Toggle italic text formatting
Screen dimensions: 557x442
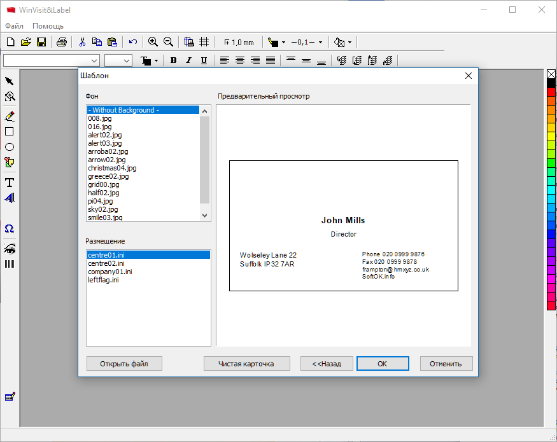[188, 60]
